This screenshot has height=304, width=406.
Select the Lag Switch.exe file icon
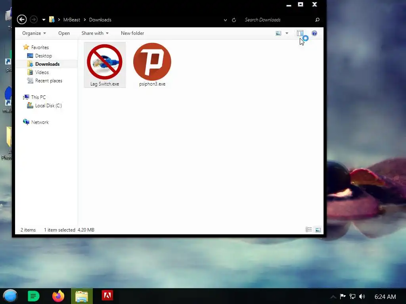(105, 62)
